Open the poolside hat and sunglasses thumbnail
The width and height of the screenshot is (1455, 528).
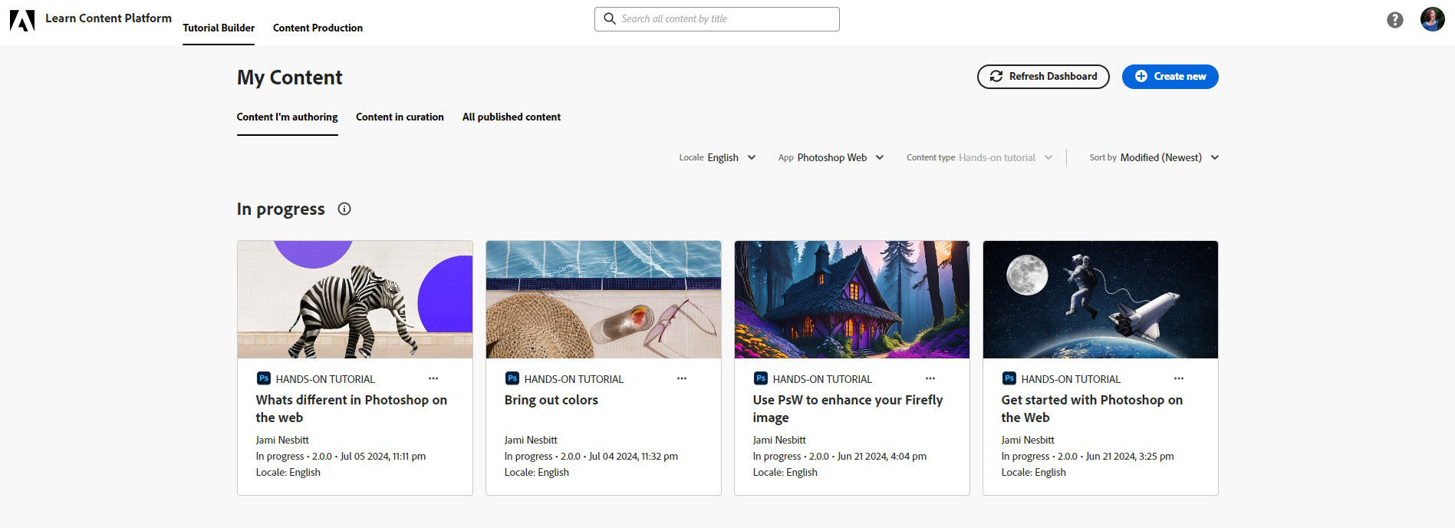point(604,299)
